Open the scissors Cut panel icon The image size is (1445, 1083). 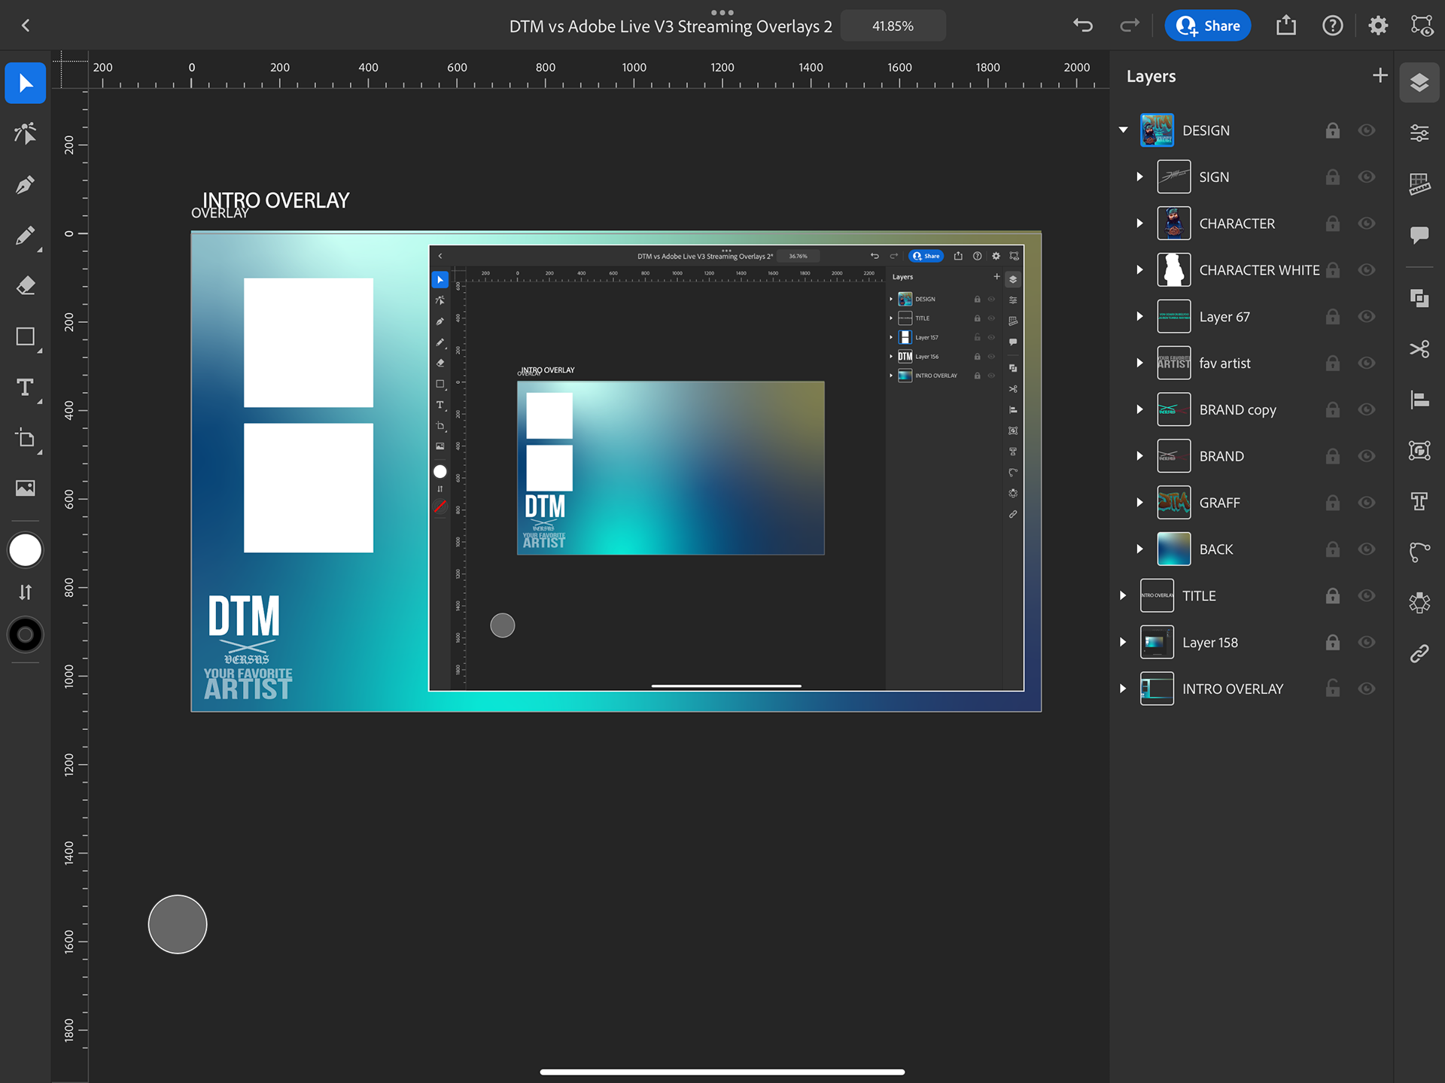[1419, 349]
